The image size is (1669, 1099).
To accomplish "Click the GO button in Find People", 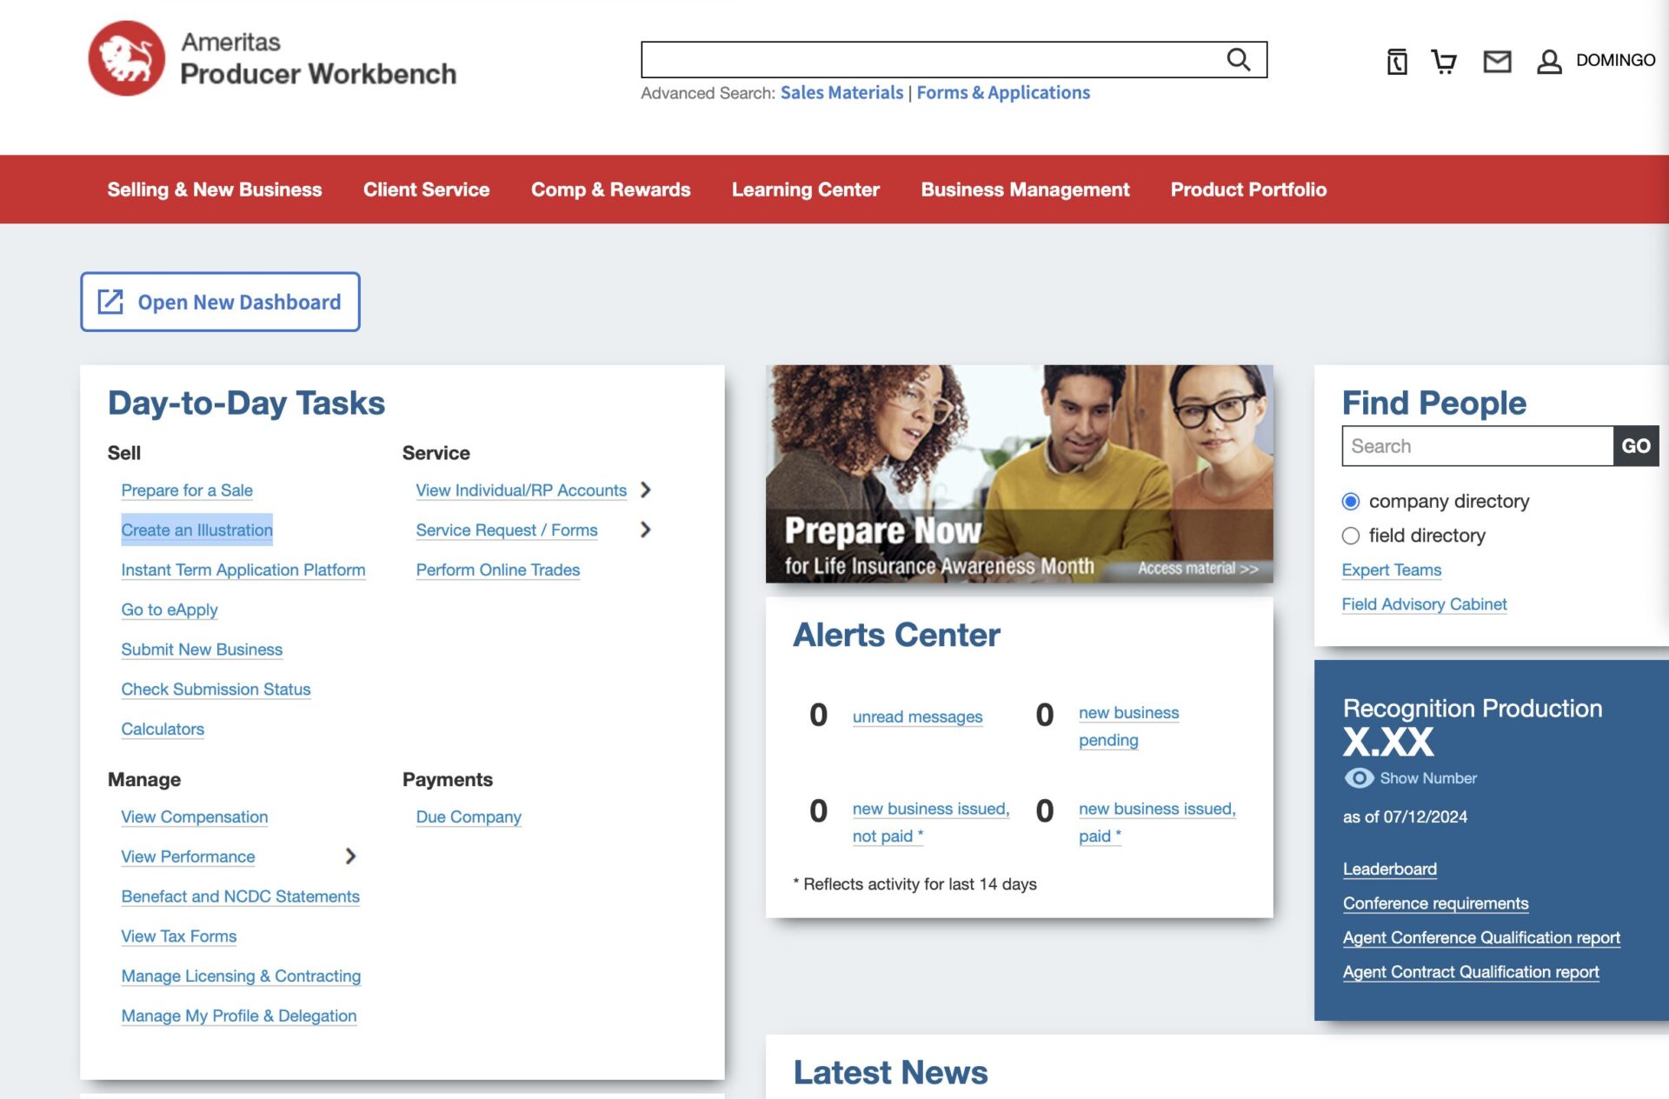I will [1636, 446].
